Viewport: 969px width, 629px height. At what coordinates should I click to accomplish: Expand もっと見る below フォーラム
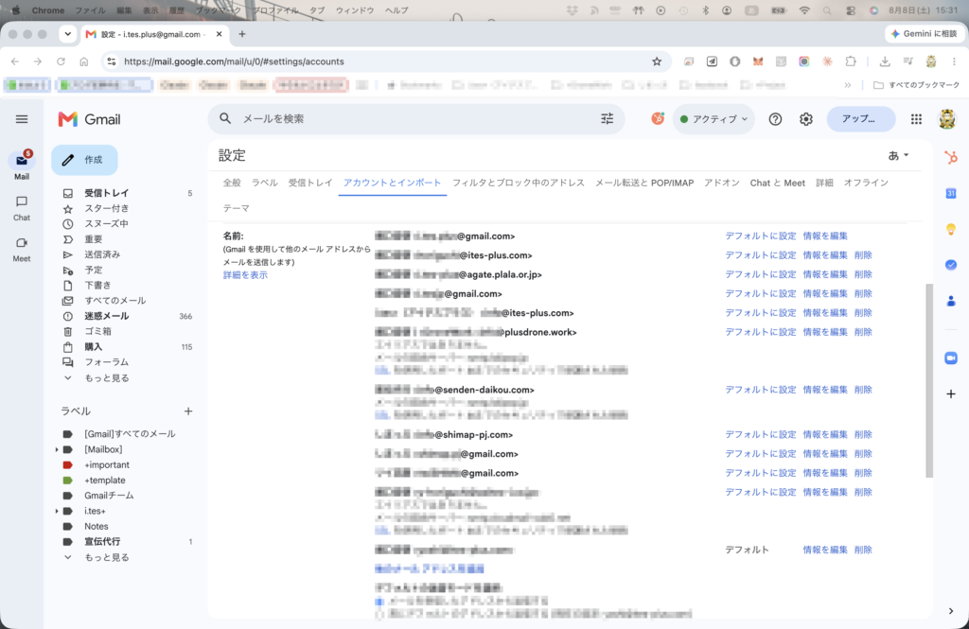(106, 378)
